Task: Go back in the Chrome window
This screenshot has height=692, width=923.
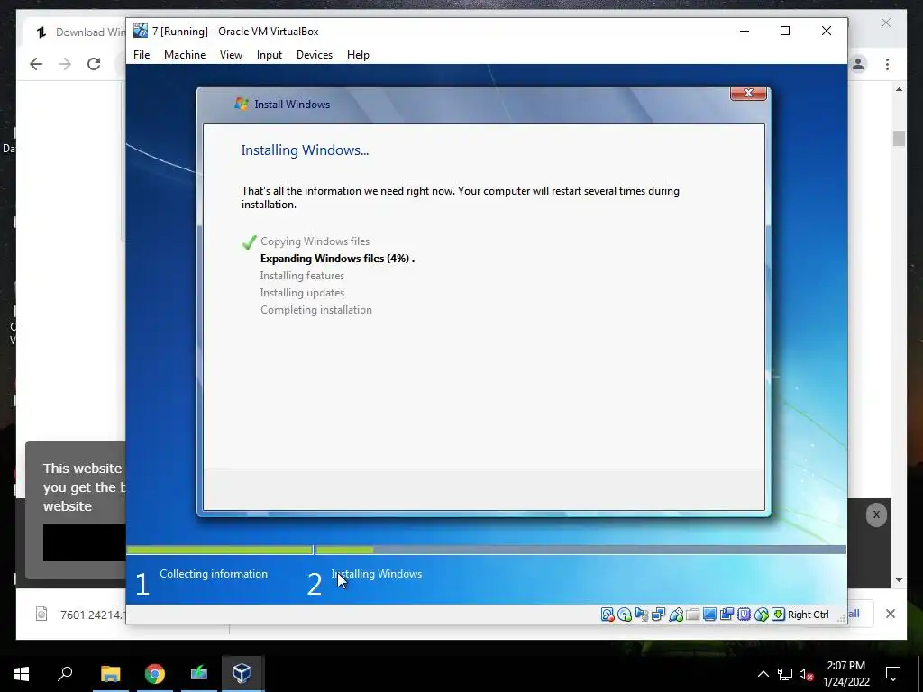Action: coord(36,64)
